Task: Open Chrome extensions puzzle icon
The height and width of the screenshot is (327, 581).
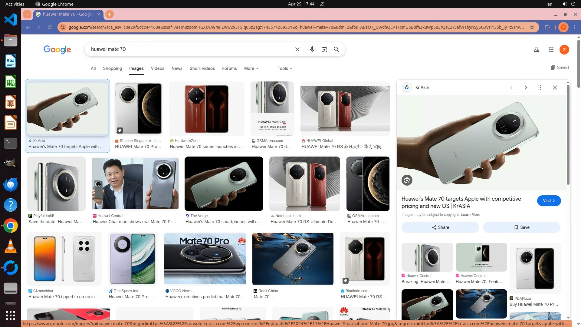Action: (x=547, y=27)
